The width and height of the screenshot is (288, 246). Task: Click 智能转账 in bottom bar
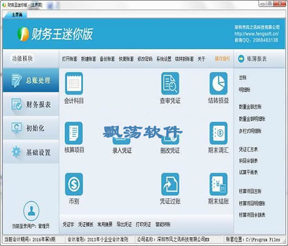pyautogui.click(x=163, y=224)
